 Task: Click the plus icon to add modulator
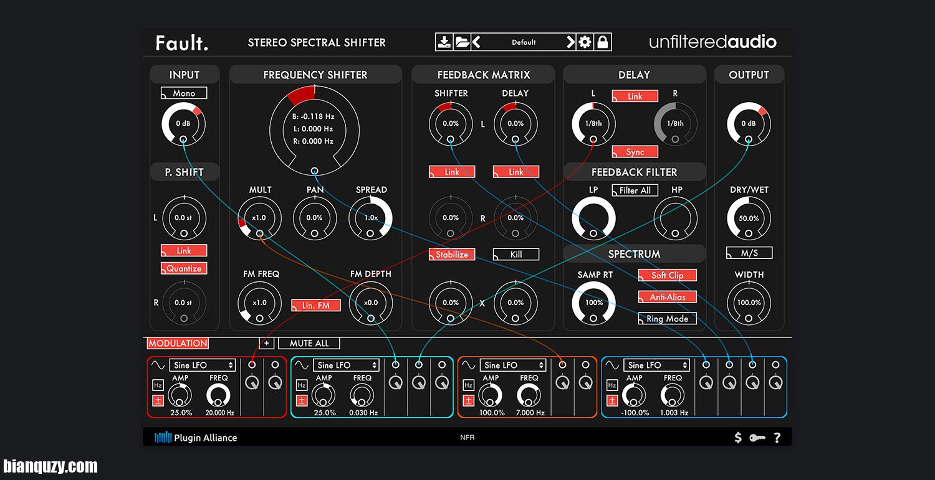coord(266,343)
